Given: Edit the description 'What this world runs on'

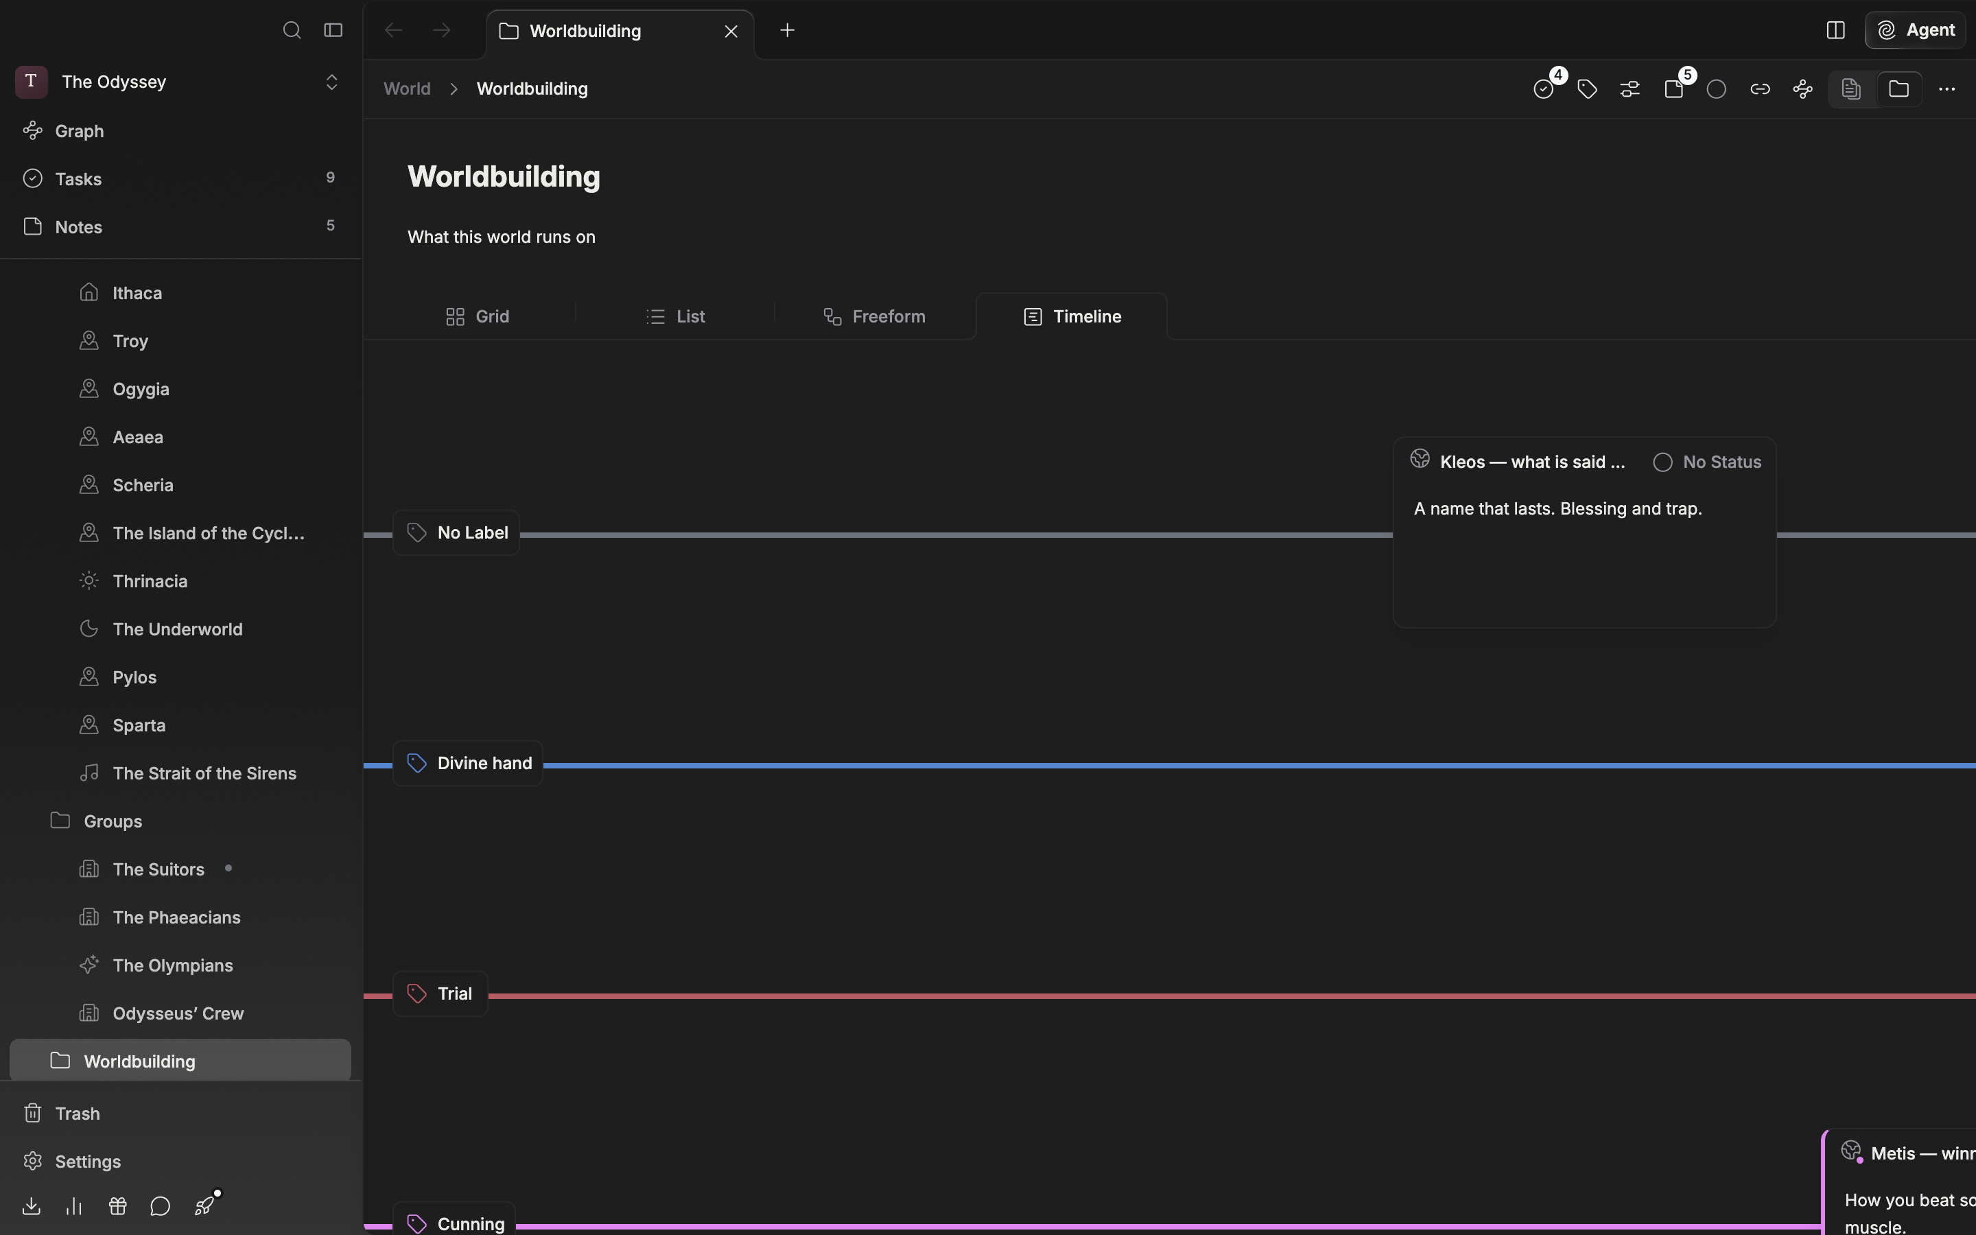Looking at the screenshot, I should [x=502, y=237].
